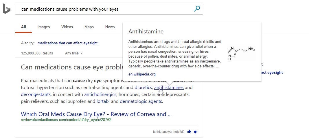The width and height of the screenshot is (309, 140).
Task: Open the dermatologic agents link
Action: (141, 102)
